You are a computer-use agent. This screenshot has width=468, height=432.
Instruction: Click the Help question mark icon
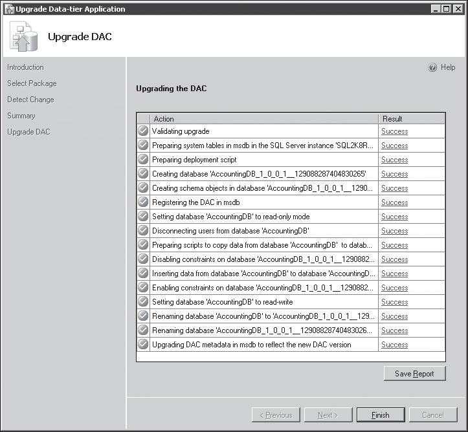[432, 68]
